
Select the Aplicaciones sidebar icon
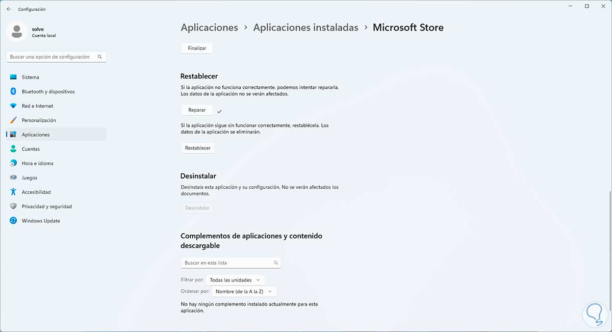[x=13, y=135]
